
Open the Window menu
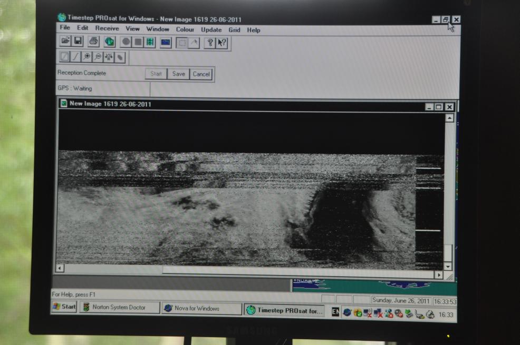click(158, 29)
